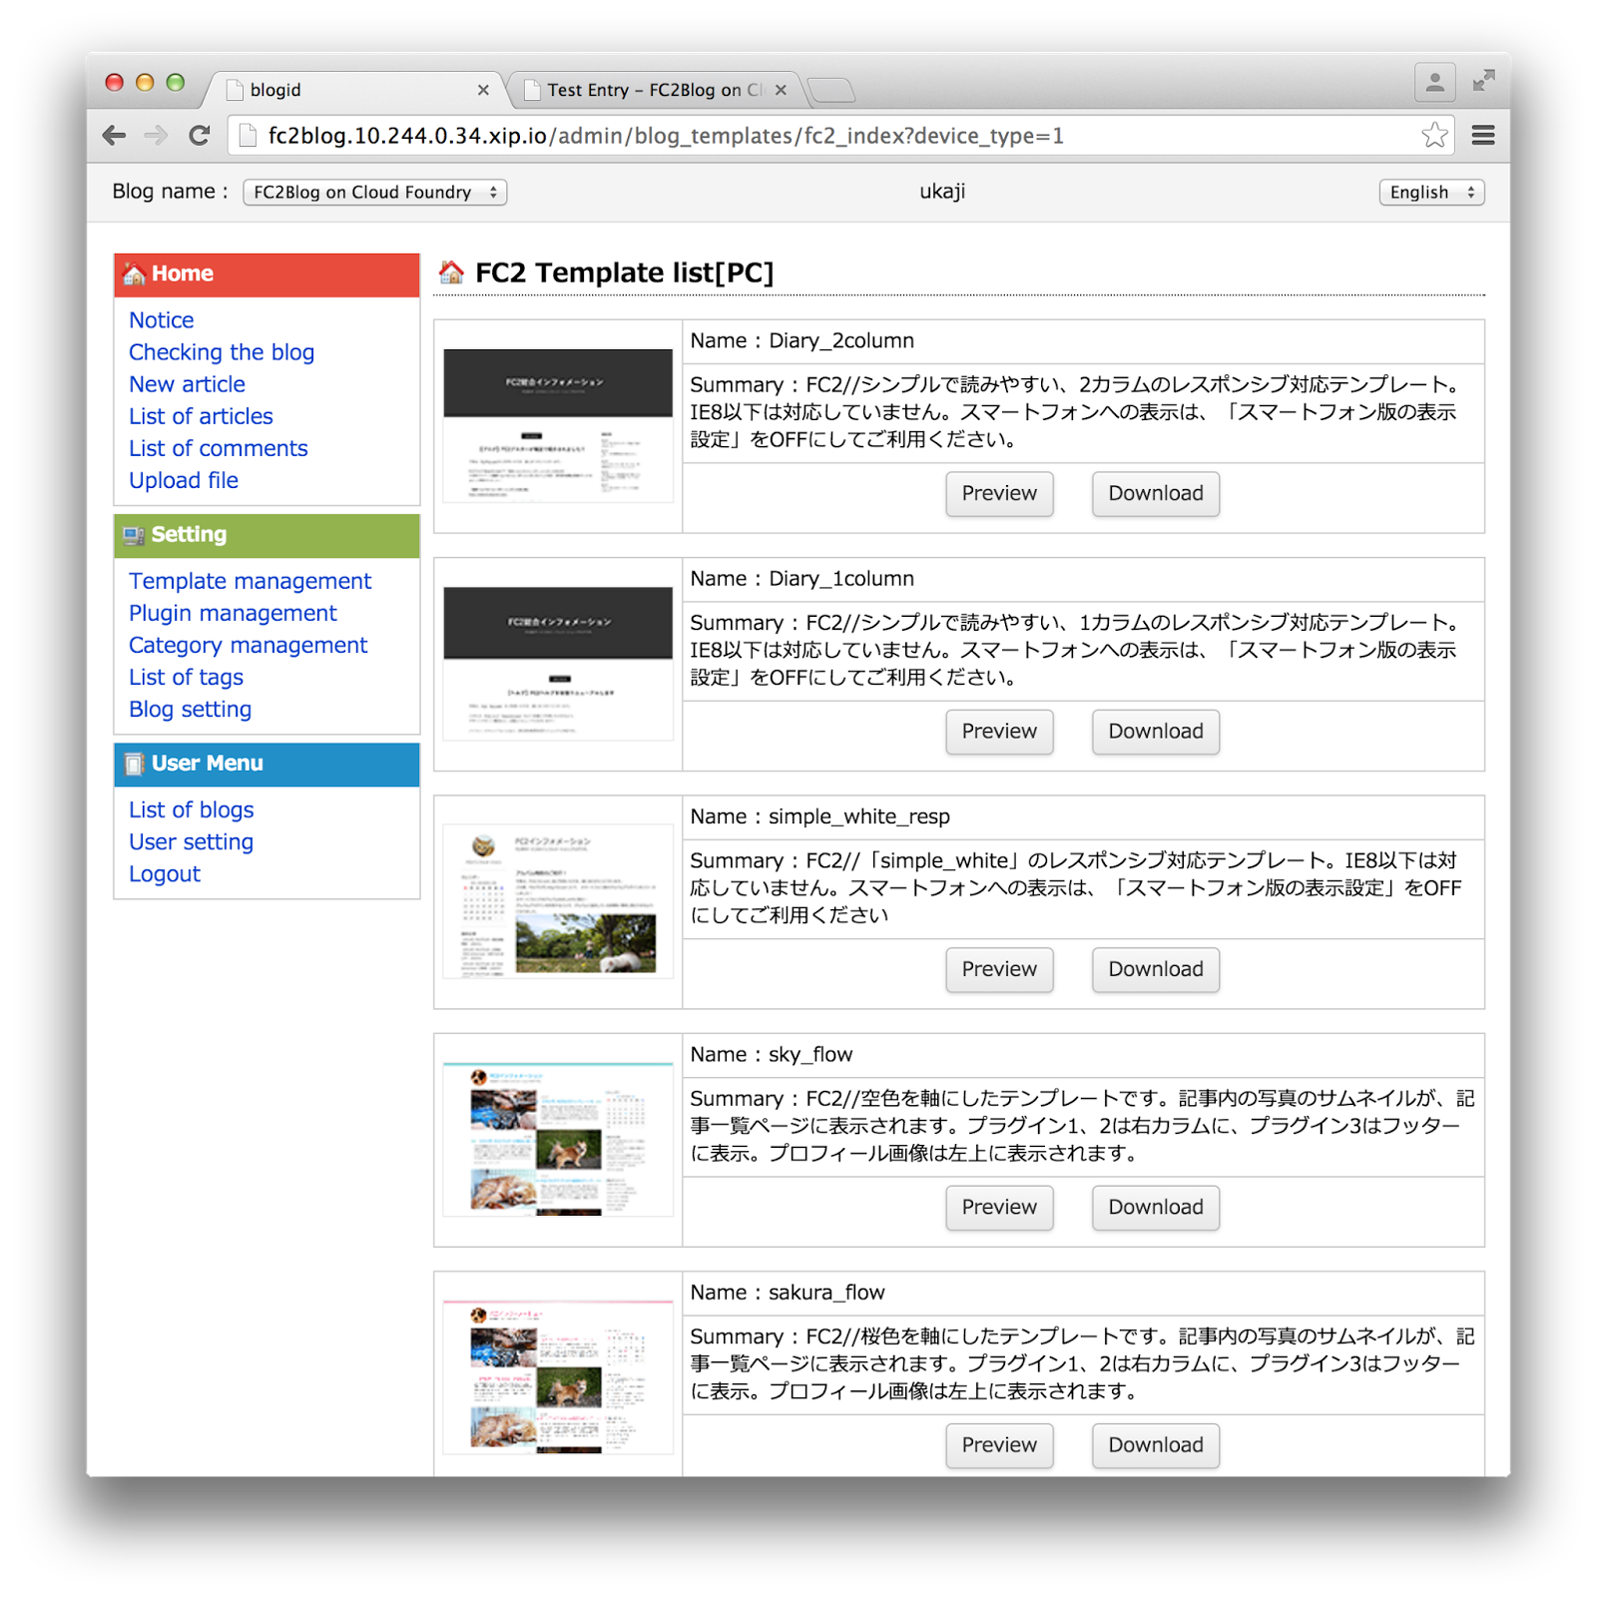Open List of tags
The width and height of the screenshot is (1597, 1597).
click(x=186, y=677)
